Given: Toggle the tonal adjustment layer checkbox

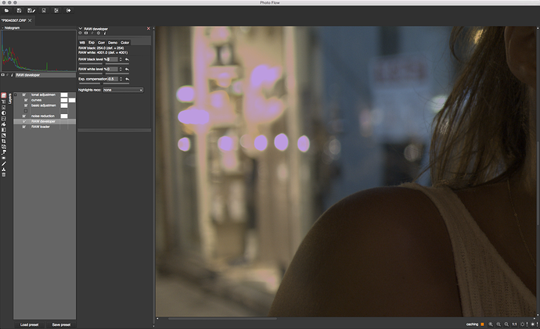Looking at the screenshot, I should pyautogui.click(x=25, y=95).
